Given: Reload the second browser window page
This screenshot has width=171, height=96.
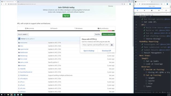Looking at the screenshot, I should [x=139, y=4].
